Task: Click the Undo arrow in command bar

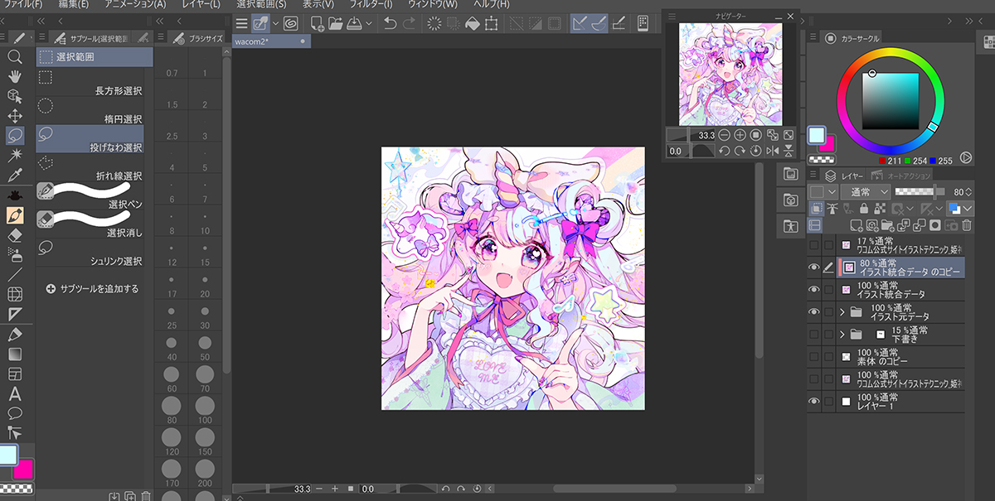Action: [x=390, y=24]
